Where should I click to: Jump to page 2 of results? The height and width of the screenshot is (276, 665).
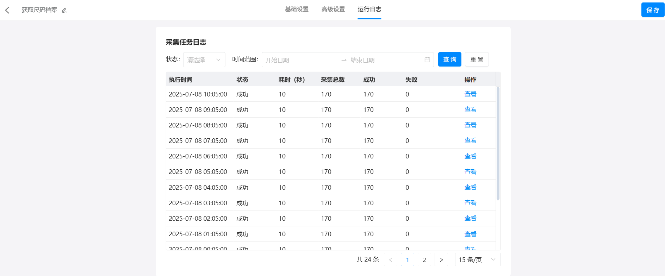coord(424,260)
